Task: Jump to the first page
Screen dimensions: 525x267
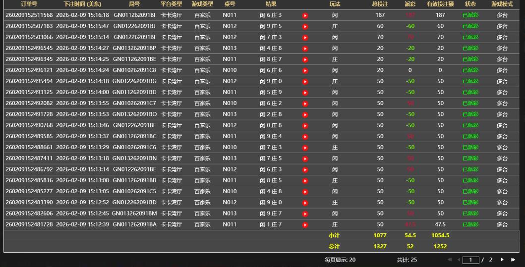Action: 450,260
